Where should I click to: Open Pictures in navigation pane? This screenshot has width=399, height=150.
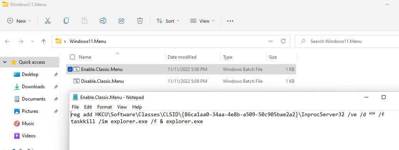[x=30, y=111]
